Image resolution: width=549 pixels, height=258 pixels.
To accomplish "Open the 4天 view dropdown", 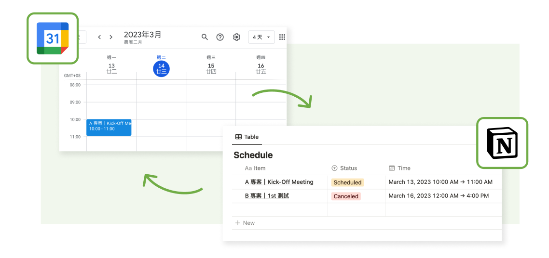I will tap(261, 37).
